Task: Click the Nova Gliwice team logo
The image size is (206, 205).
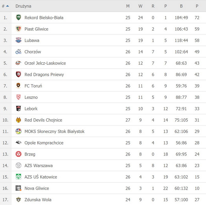Action: [19, 188]
